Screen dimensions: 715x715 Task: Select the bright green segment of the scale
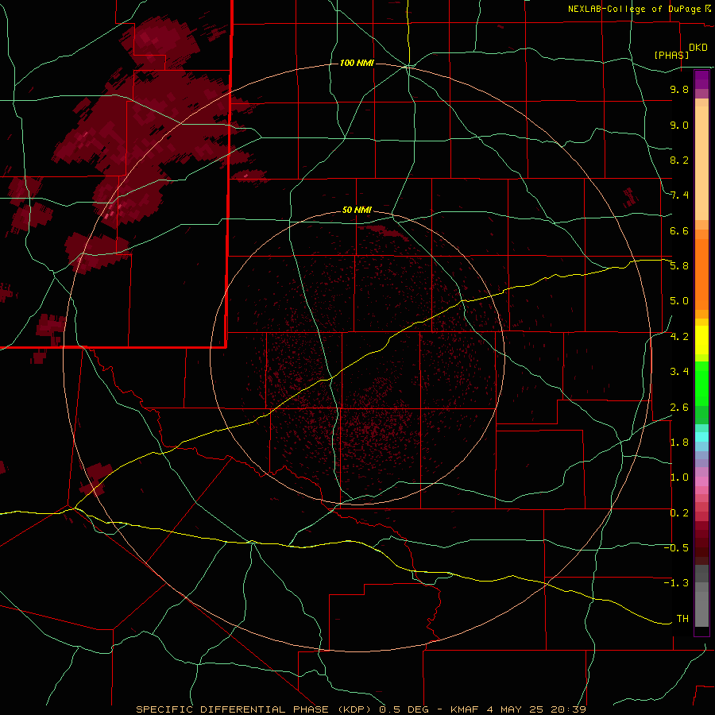click(701, 383)
